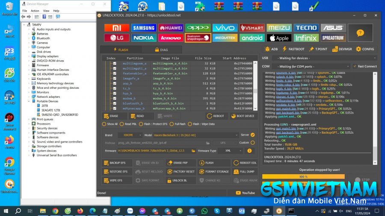The width and height of the screenshot is (385, 216).
Task: Click the REBOOT button
Action: (x=216, y=116)
